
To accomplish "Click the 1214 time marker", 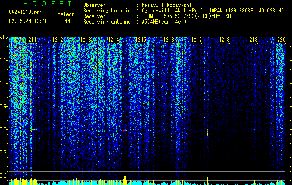I will [113, 40].
